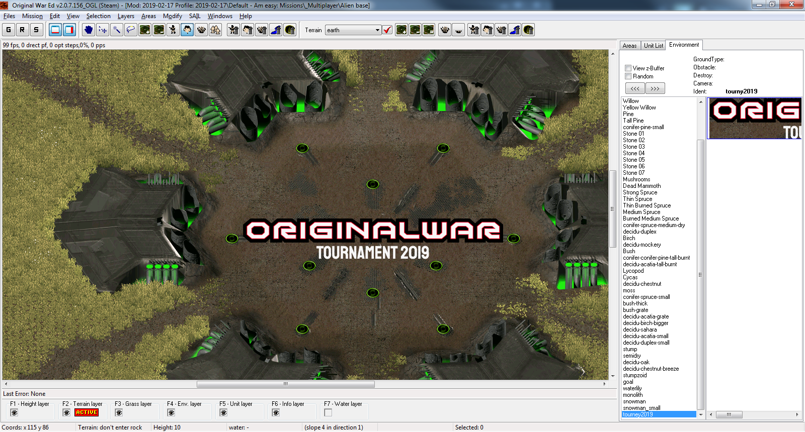Click the map vertical scrollbar thumb

(x=613, y=209)
